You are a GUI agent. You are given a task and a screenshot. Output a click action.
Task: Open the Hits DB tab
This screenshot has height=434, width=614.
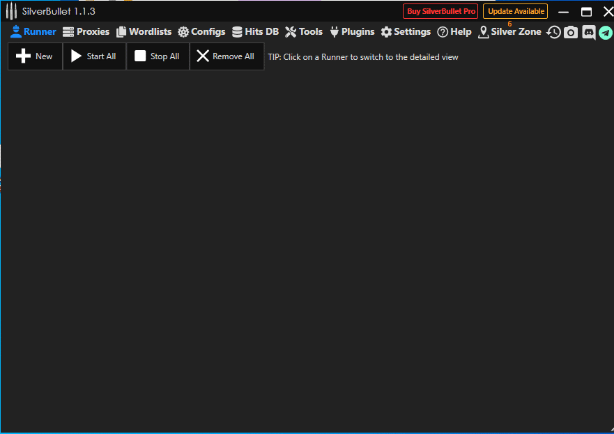tap(255, 32)
